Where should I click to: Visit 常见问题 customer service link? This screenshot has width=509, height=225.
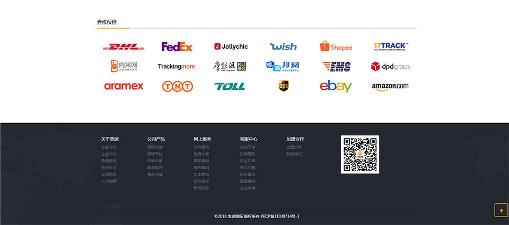pyautogui.click(x=248, y=167)
